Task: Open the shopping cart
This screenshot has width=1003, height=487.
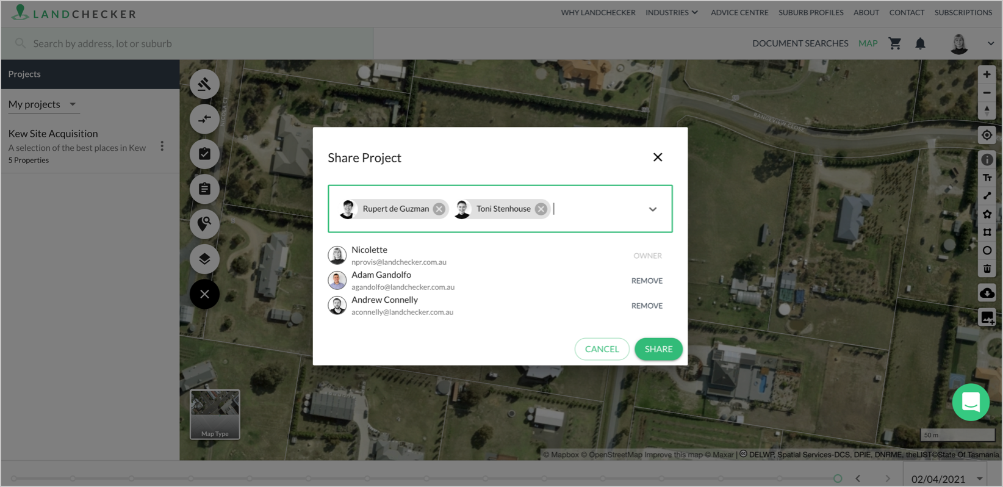Action: pyautogui.click(x=894, y=43)
